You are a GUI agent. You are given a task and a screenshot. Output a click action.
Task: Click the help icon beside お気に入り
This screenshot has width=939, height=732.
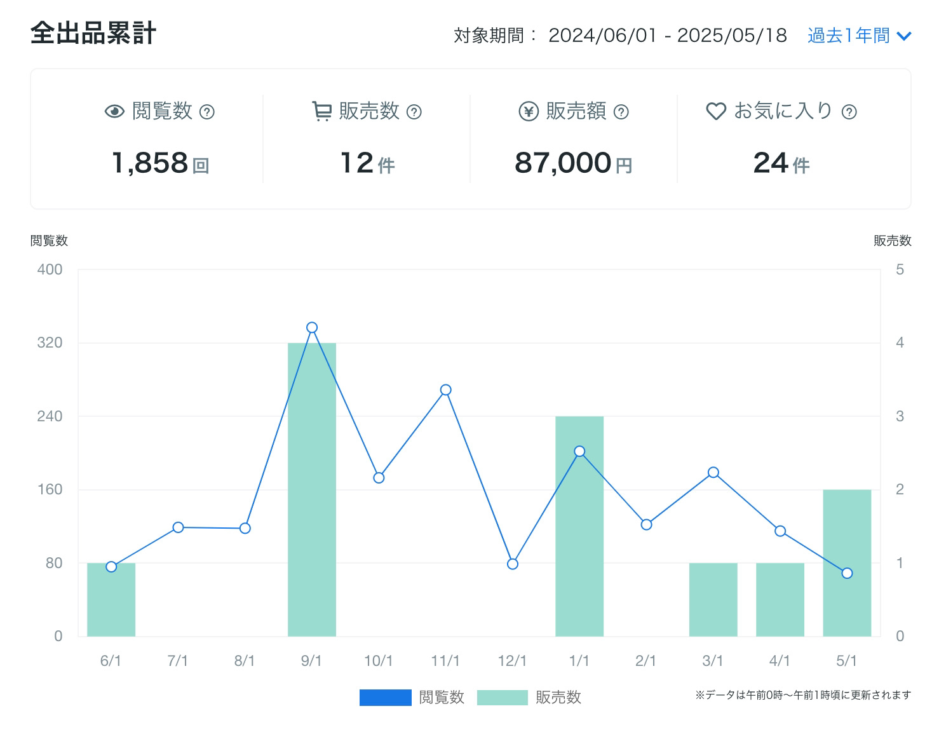point(849,112)
